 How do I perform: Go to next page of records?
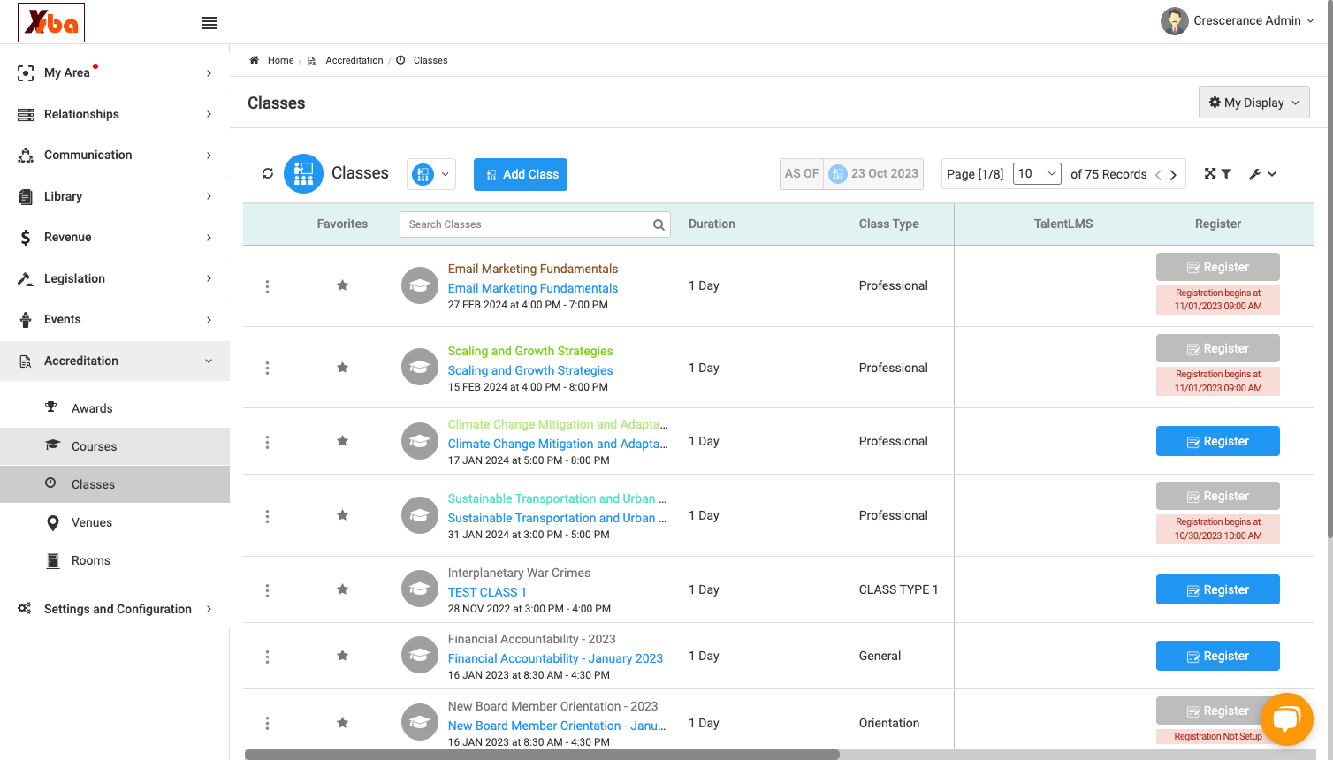pos(1173,175)
